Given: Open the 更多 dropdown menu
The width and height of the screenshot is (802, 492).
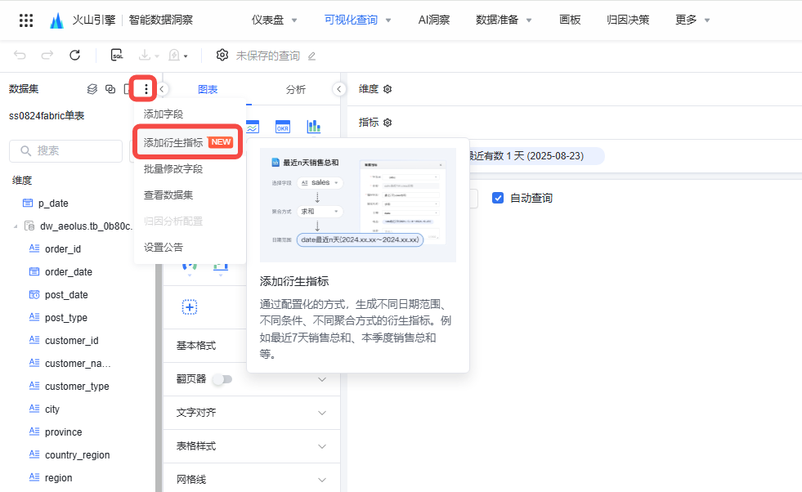Looking at the screenshot, I should pos(707,20).
